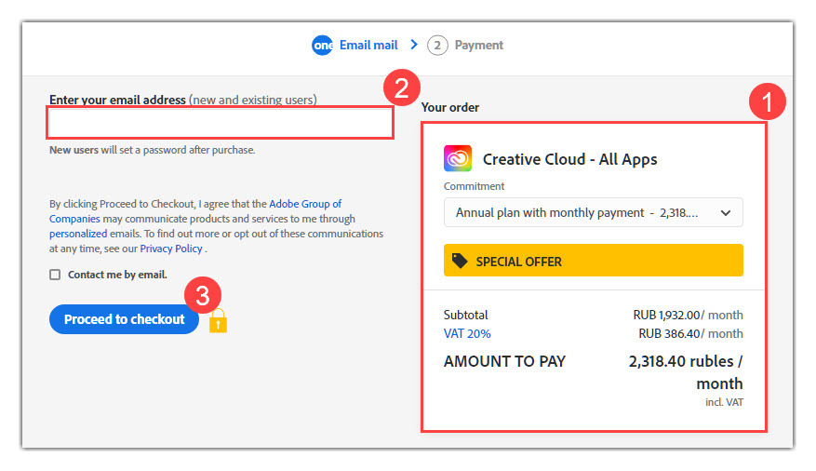This screenshot has height=471, width=816.
Task: Select the Payment step label
Action: 479,46
